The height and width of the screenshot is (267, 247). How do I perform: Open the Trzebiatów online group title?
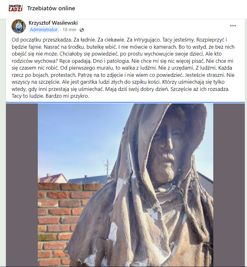tap(51, 8)
